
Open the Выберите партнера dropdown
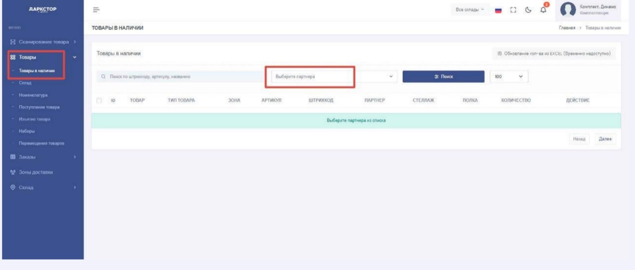tap(331, 77)
